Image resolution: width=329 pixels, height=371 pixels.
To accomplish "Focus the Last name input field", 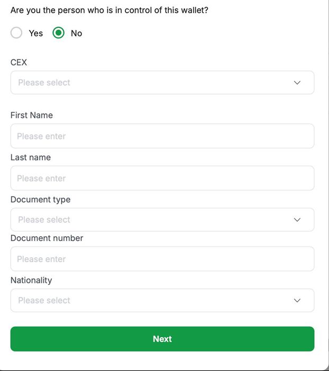I will pos(162,178).
